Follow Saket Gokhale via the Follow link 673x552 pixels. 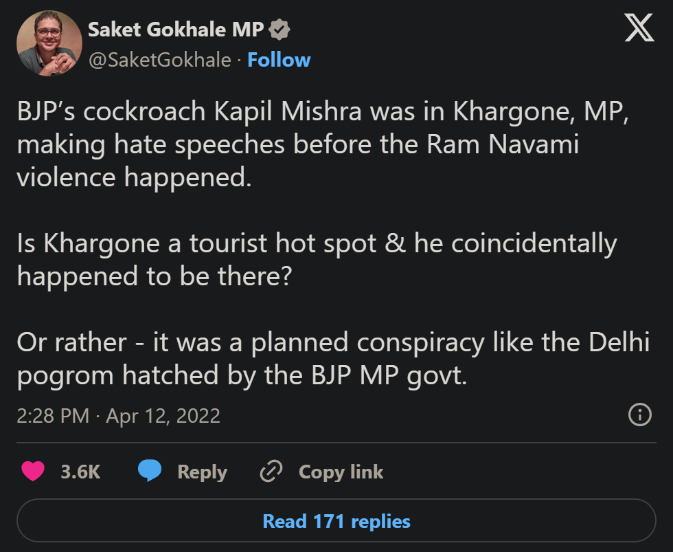coord(279,60)
